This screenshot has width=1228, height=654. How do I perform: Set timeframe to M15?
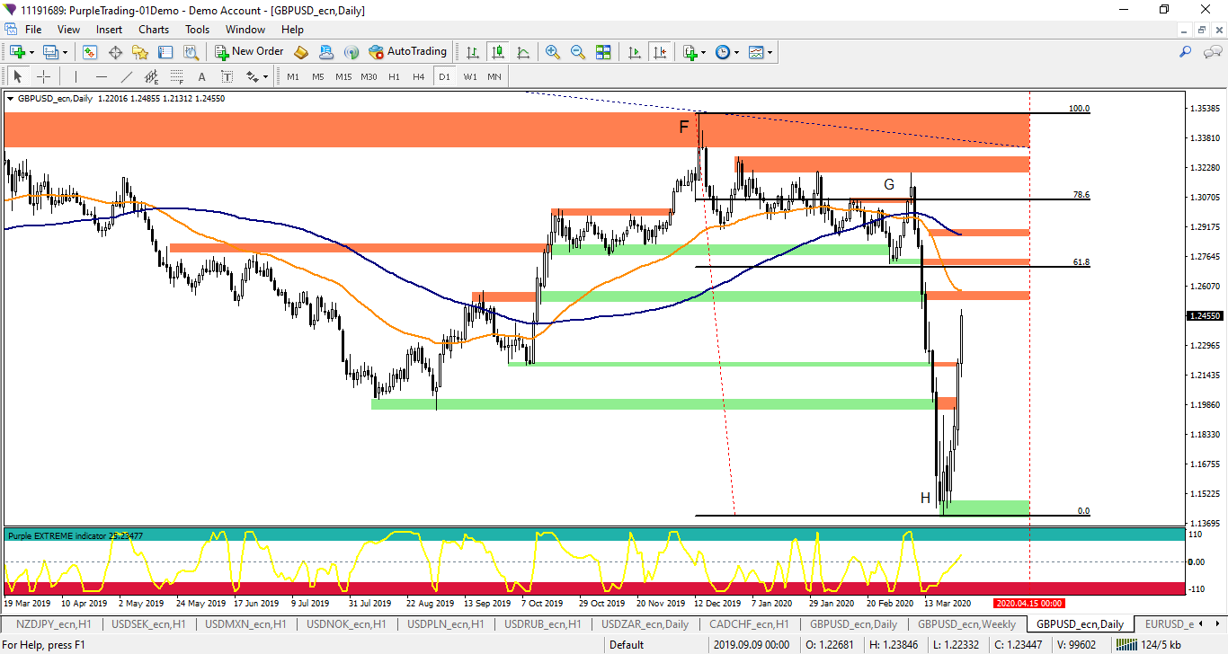[x=343, y=76]
